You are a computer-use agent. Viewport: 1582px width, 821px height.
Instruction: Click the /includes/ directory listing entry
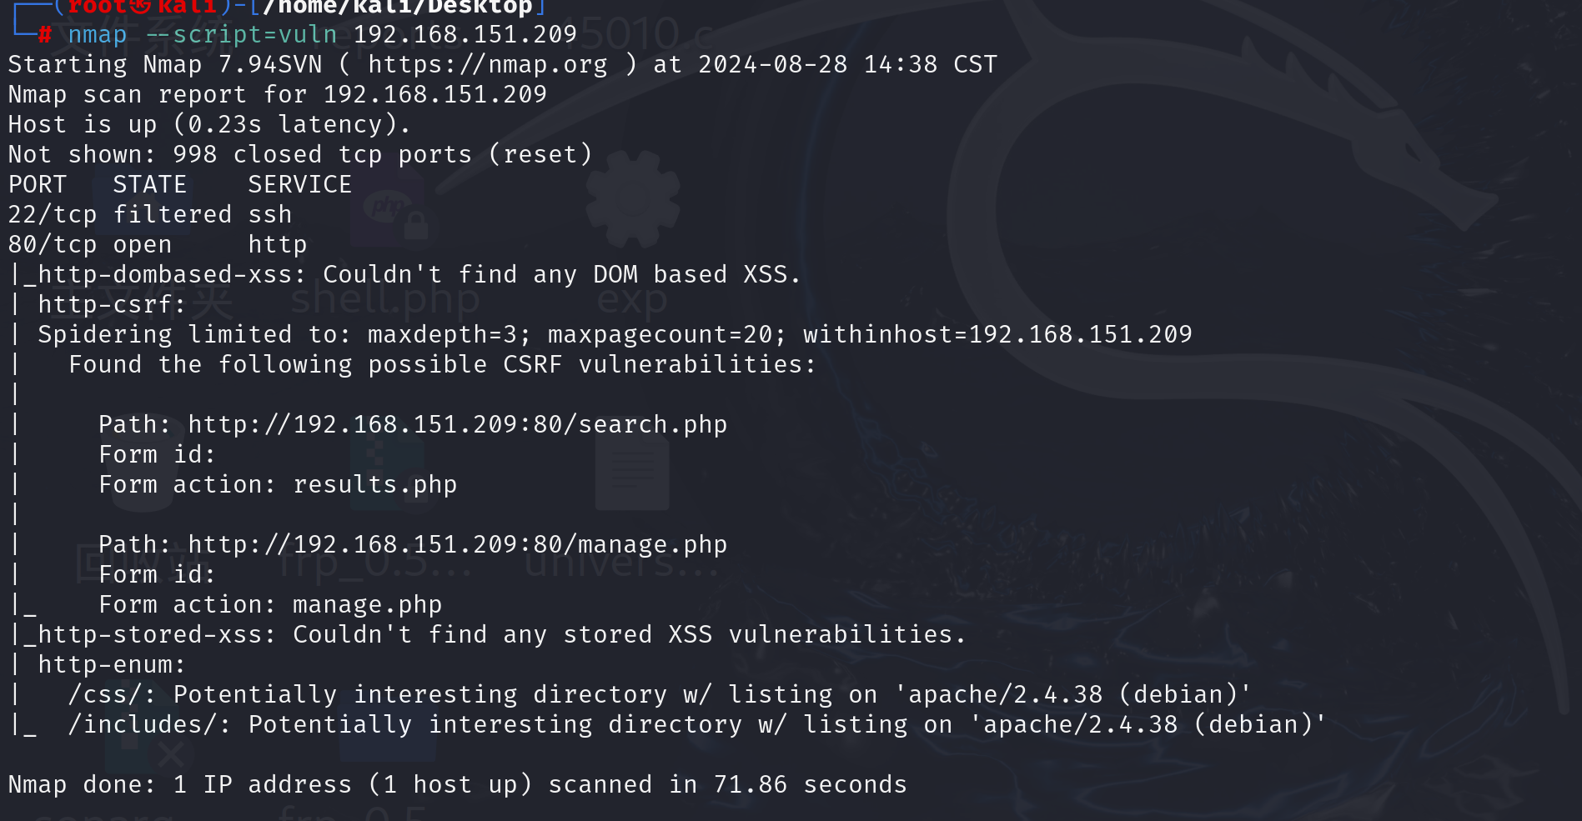coord(696,724)
